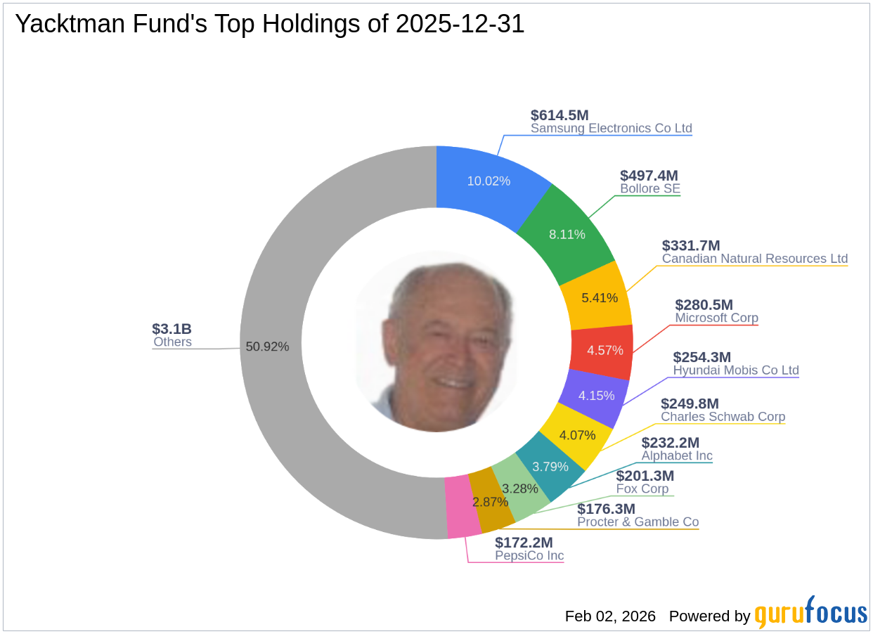Open the Procter & Gamble Co label
This screenshot has width=873, height=634.
coord(638,522)
